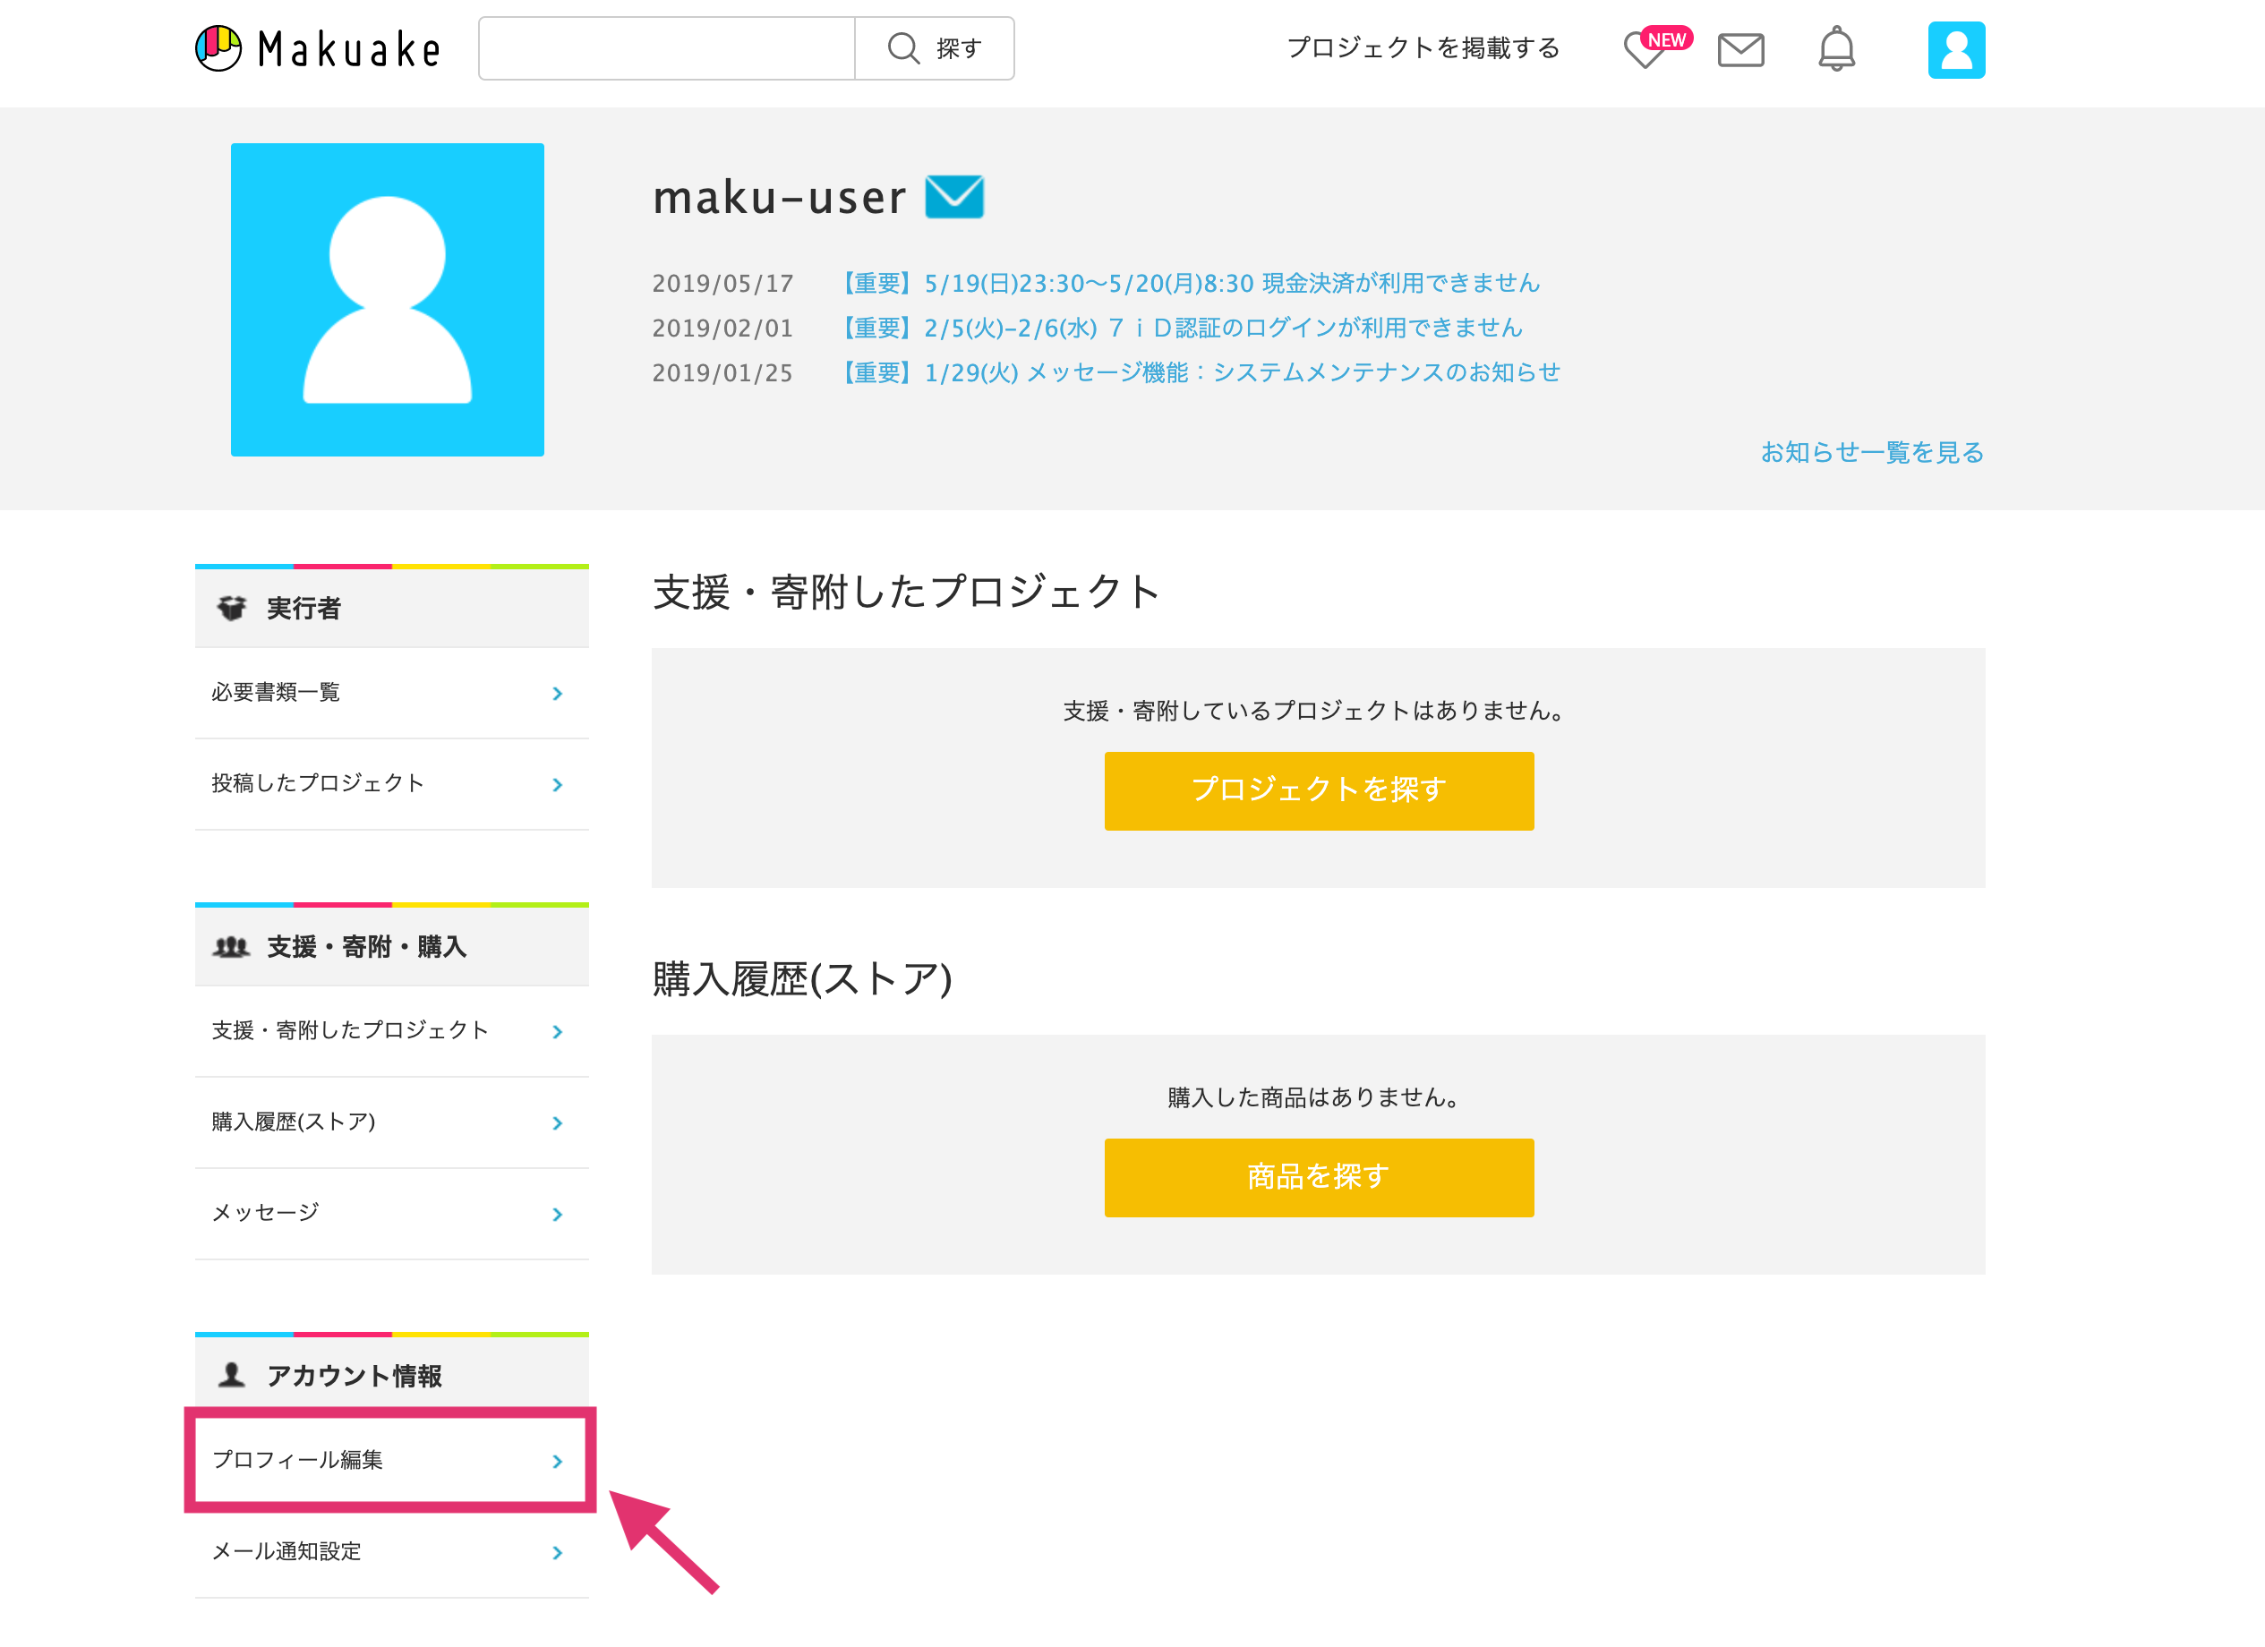Click the large profile picture
The height and width of the screenshot is (1647, 2265).
pyautogui.click(x=388, y=300)
